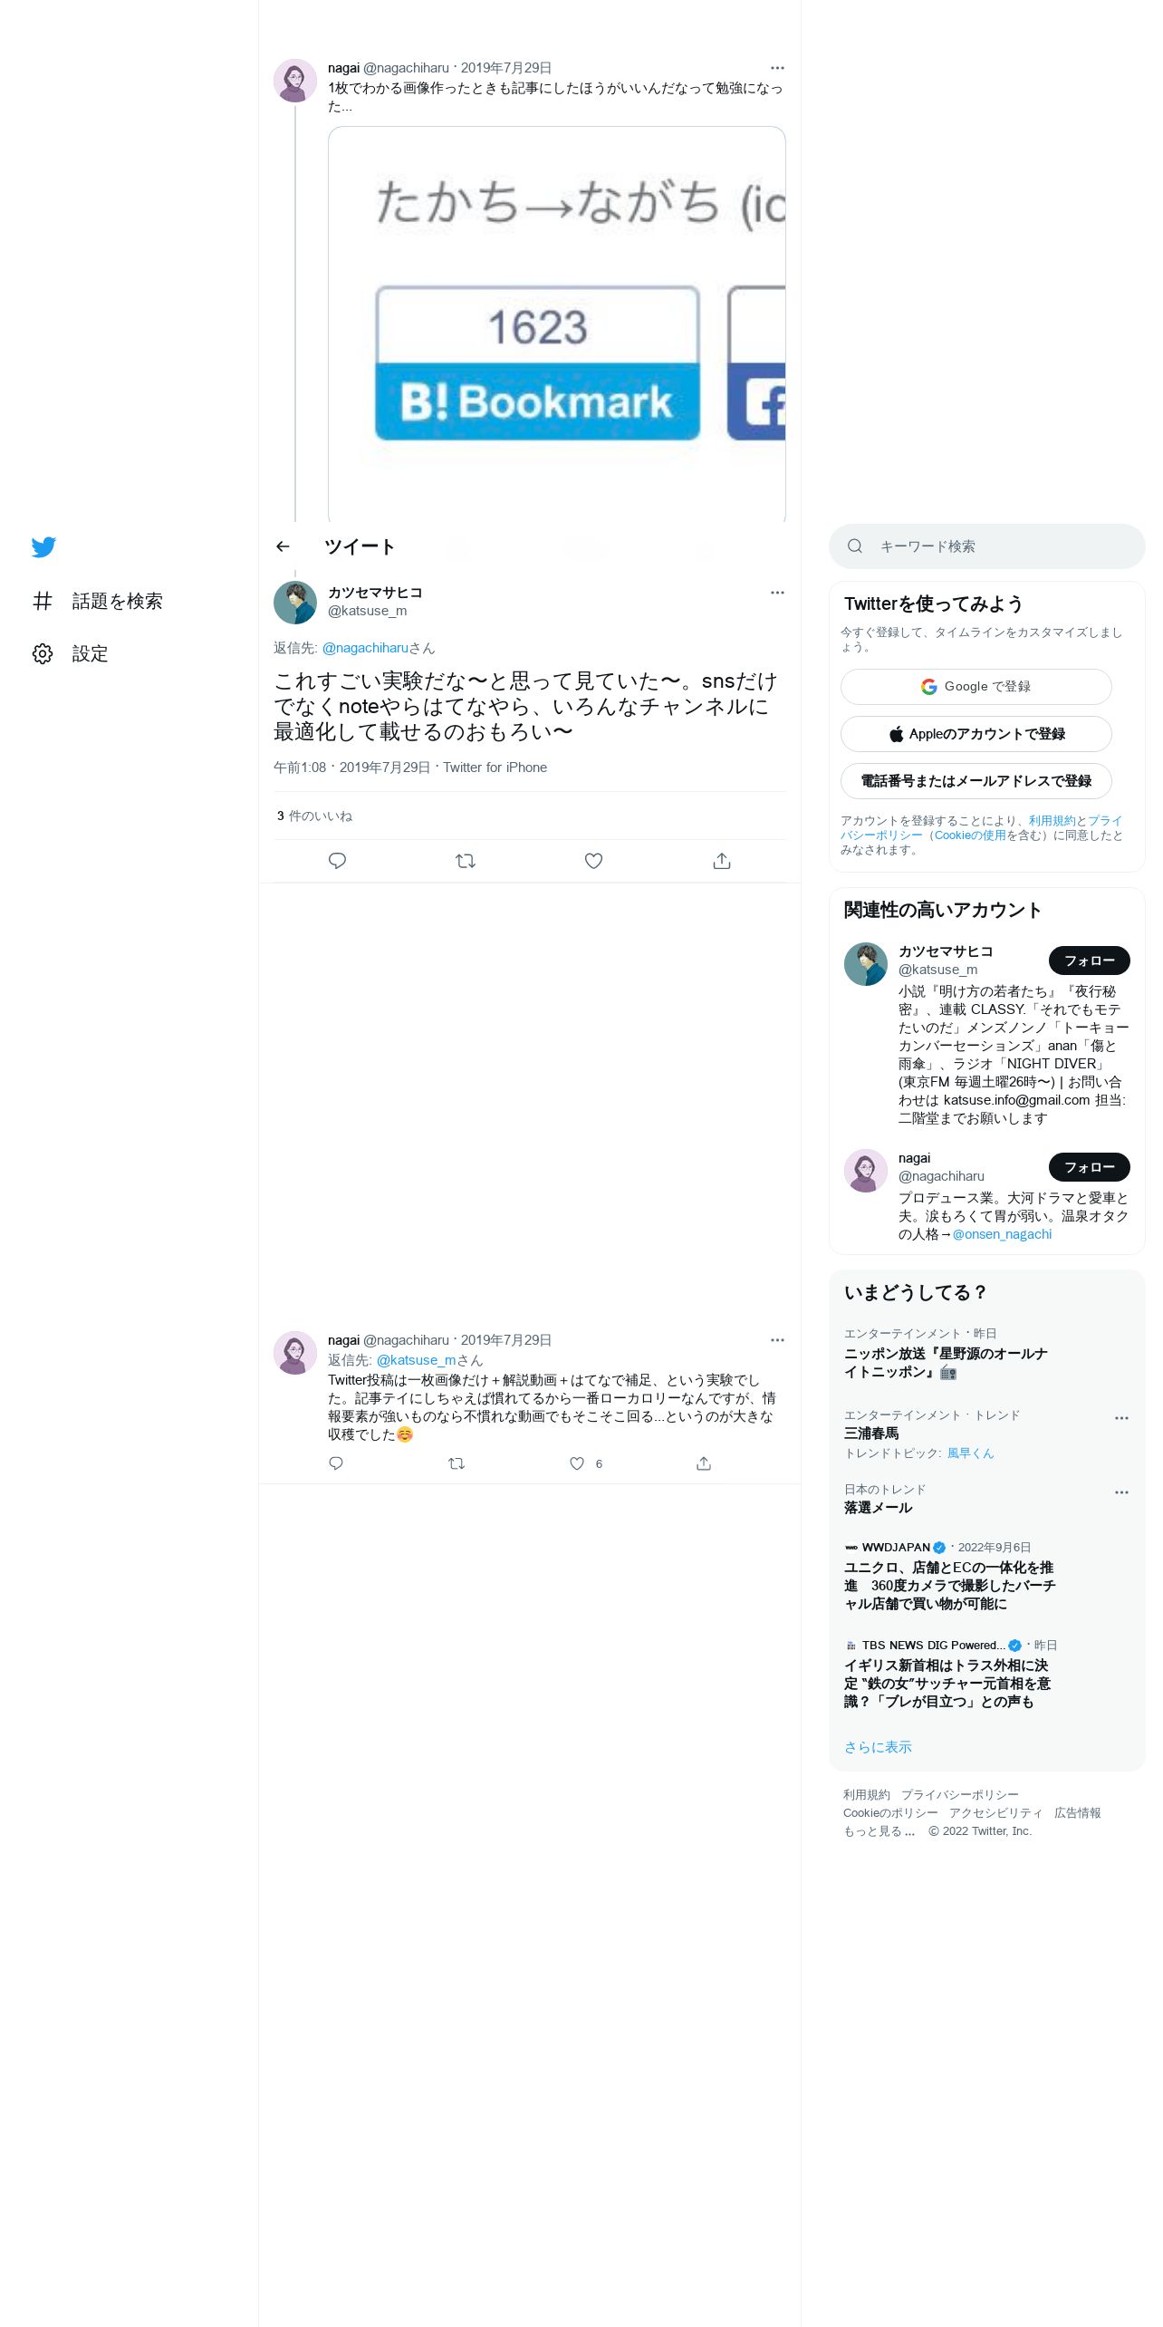
Task: Follow the nagai @nagachiharu account
Action: 1090,1167
